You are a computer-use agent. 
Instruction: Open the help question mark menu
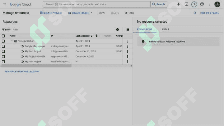[202, 4]
